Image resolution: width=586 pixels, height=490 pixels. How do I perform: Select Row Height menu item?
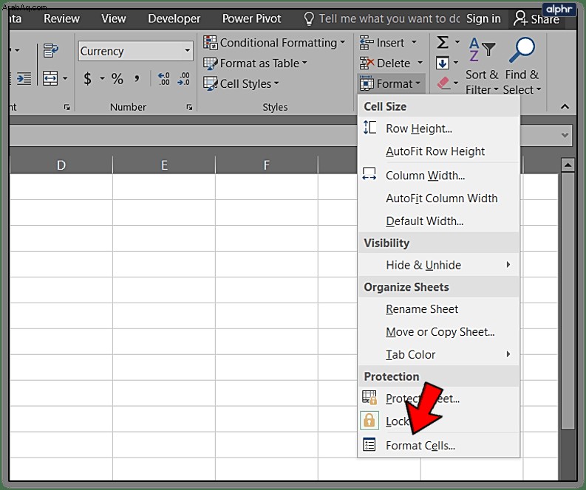(439, 128)
